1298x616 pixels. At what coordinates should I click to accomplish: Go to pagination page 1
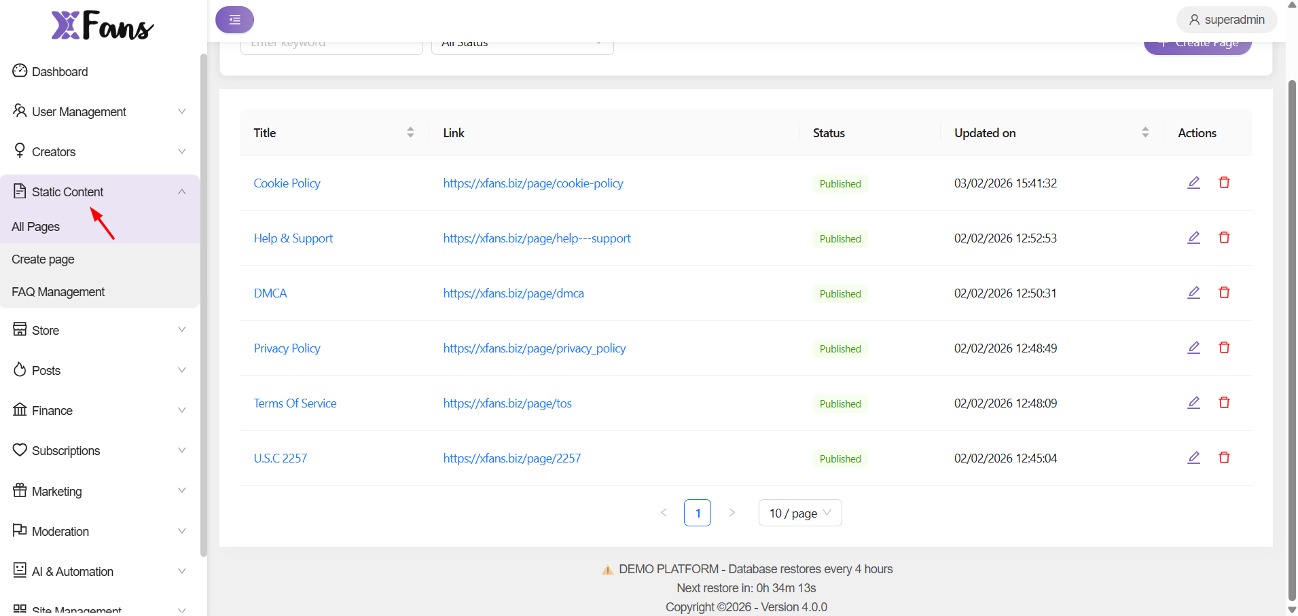click(x=697, y=513)
